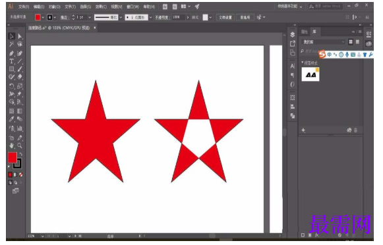
Task: Open the 选择(S) menu
Action: [86, 7]
